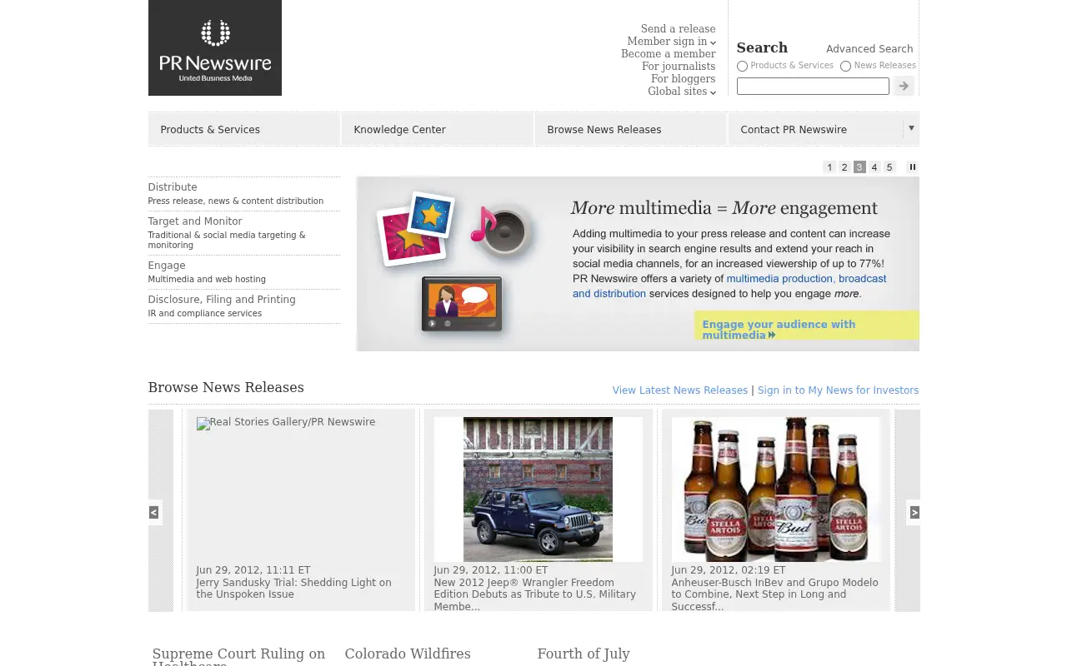Select slide 3 indicator in banner

pyautogui.click(x=859, y=167)
